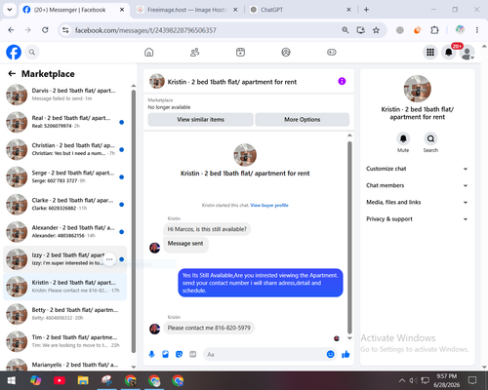This screenshot has width=488, height=390.
Task: Open the Chrome three-dot menu
Action: coord(477,30)
